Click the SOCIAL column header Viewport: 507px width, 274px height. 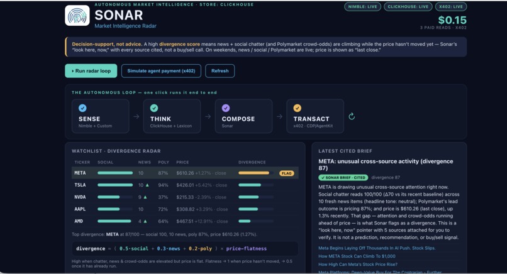tap(106, 162)
